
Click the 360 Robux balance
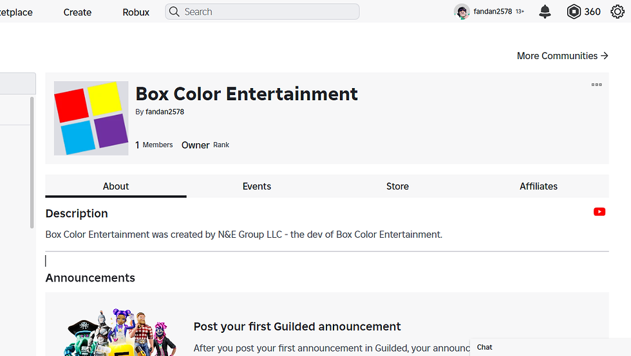[592, 12]
